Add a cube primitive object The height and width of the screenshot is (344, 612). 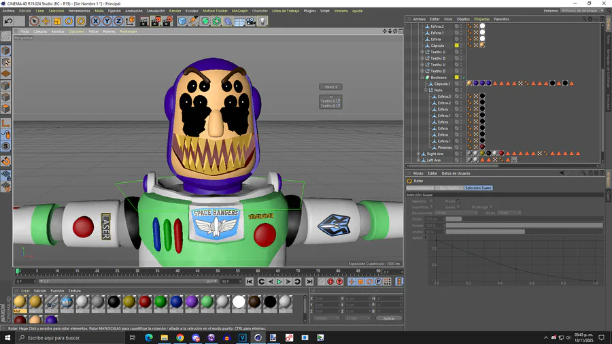(182, 21)
